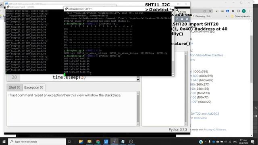Open the Windows notification center icon
Viewport: 258px width, 145px height.
point(253,141)
